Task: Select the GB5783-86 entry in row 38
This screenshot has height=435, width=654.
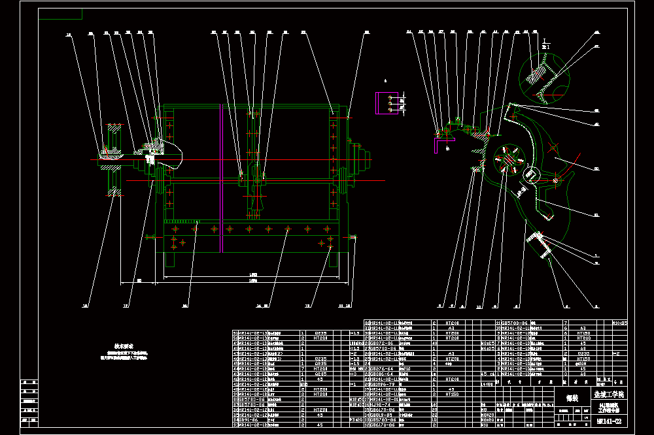Action: (x=252, y=399)
